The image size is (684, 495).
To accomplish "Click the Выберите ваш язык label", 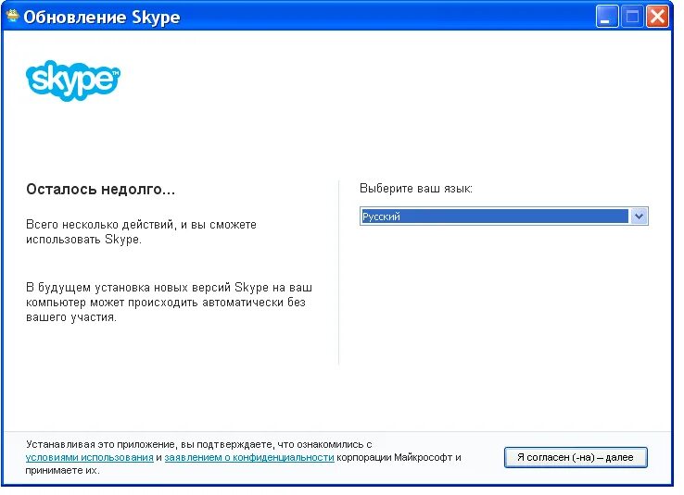I will pyautogui.click(x=416, y=189).
